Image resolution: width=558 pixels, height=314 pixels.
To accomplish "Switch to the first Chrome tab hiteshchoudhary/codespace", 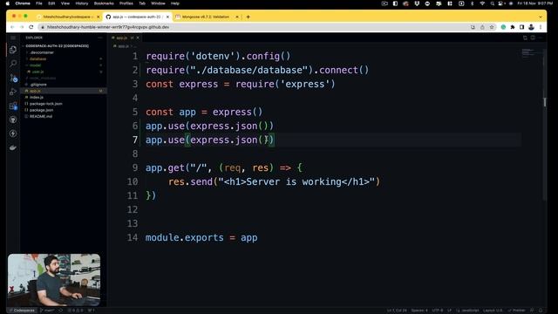I will (68, 17).
